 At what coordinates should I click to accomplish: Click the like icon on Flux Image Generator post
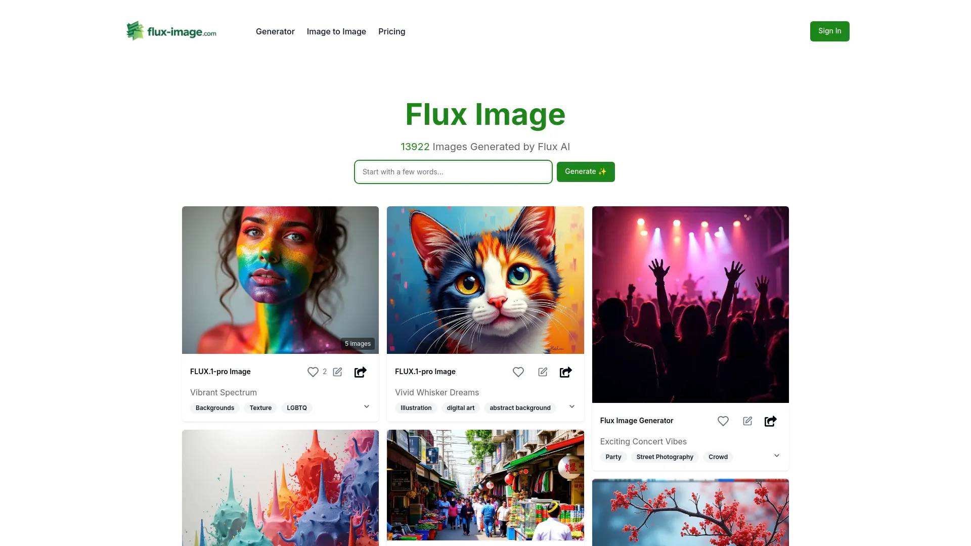coord(723,421)
